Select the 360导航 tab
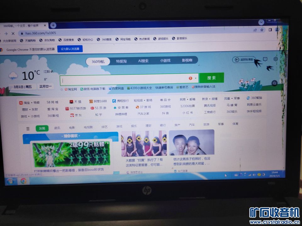 [x=98, y=62]
